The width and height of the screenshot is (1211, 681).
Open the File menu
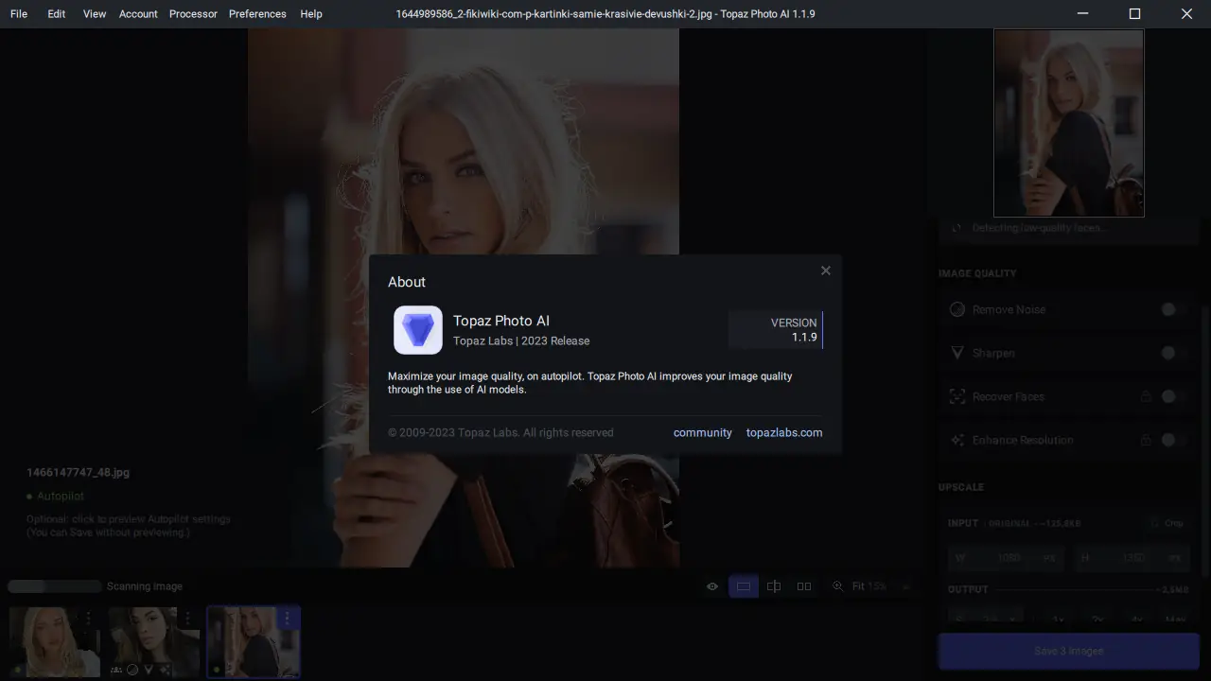click(x=19, y=14)
